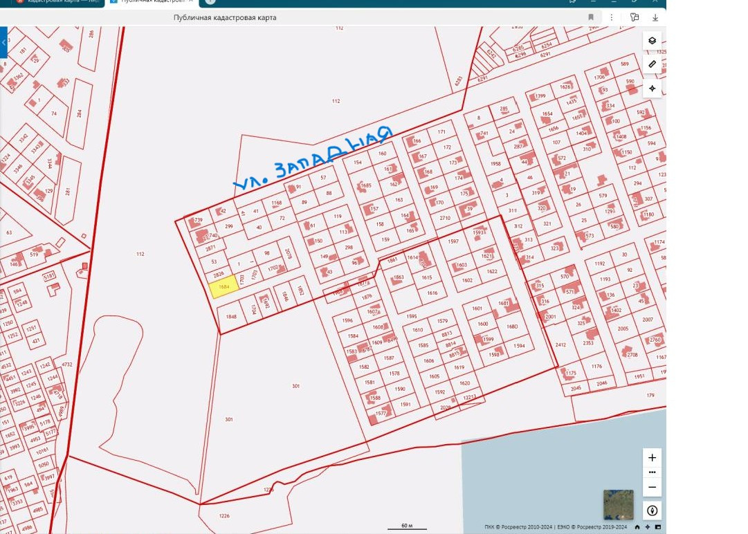Click the rectangle icon in the footer
Viewport: 748px width, 534px height.
658,527
